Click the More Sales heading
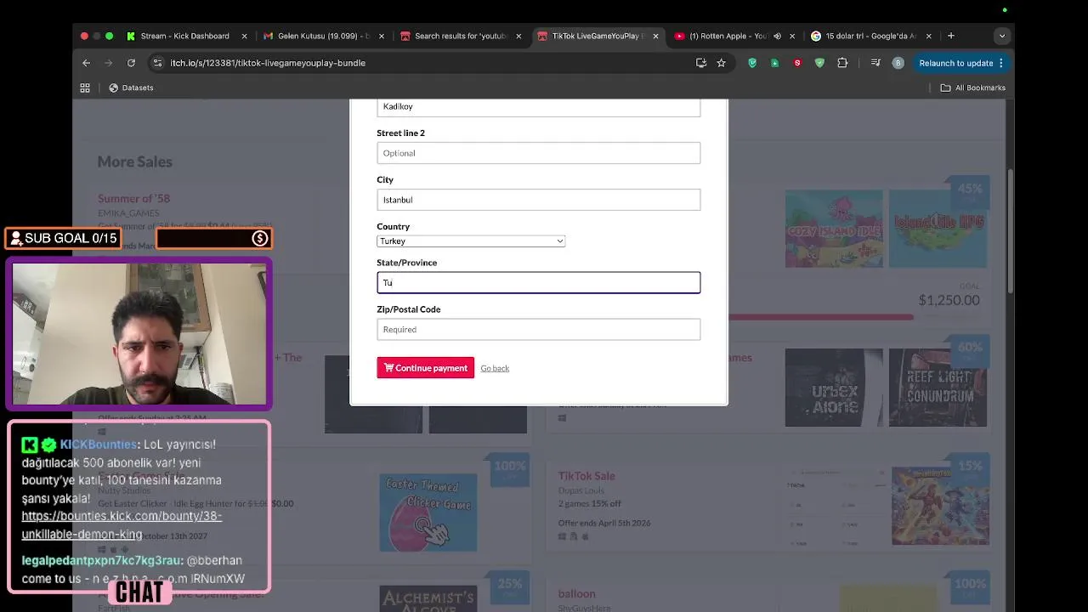Image resolution: width=1088 pixels, height=612 pixels. click(x=134, y=161)
